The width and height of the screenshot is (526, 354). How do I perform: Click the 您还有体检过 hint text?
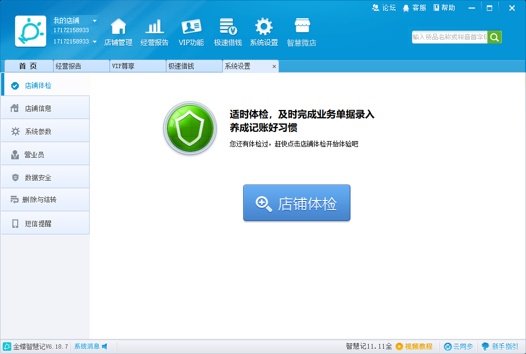pyautogui.click(x=294, y=144)
